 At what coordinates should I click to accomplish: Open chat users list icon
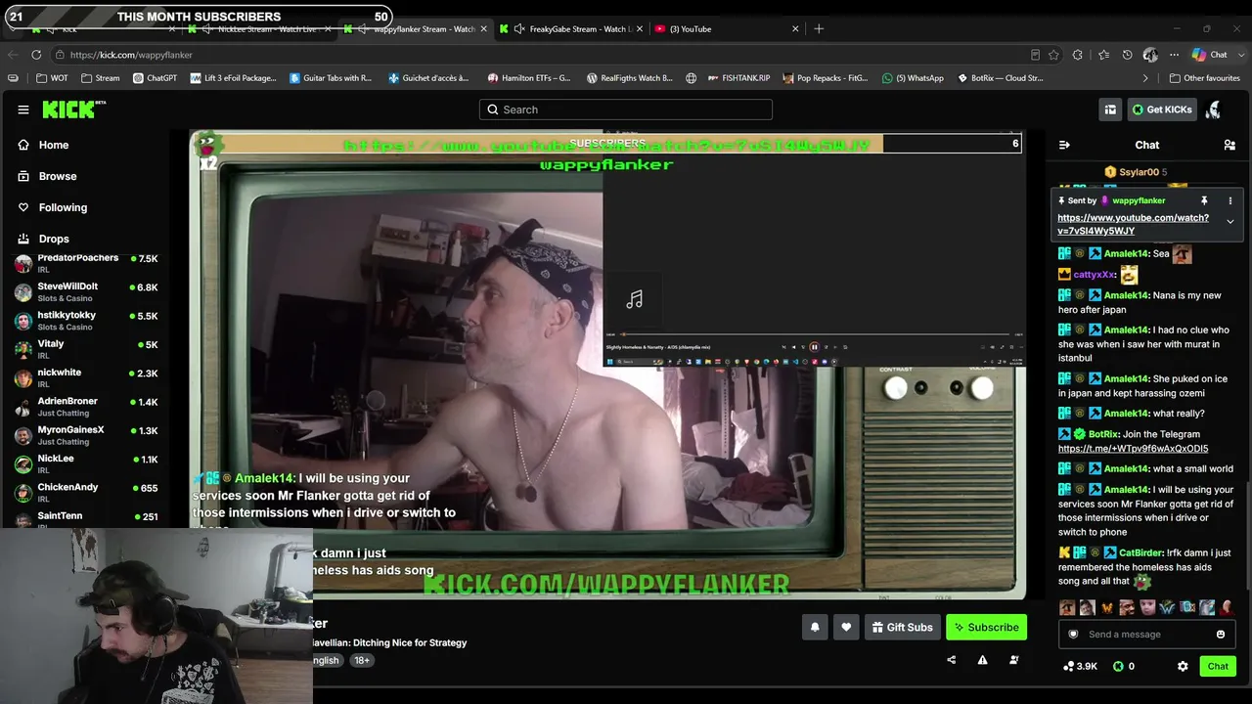pos(1230,145)
